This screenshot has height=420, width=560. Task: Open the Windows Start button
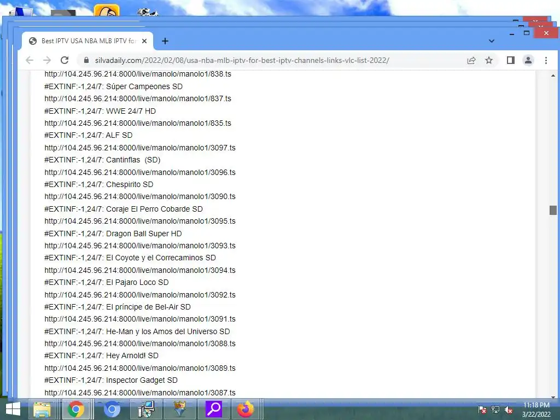[x=13, y=409]
